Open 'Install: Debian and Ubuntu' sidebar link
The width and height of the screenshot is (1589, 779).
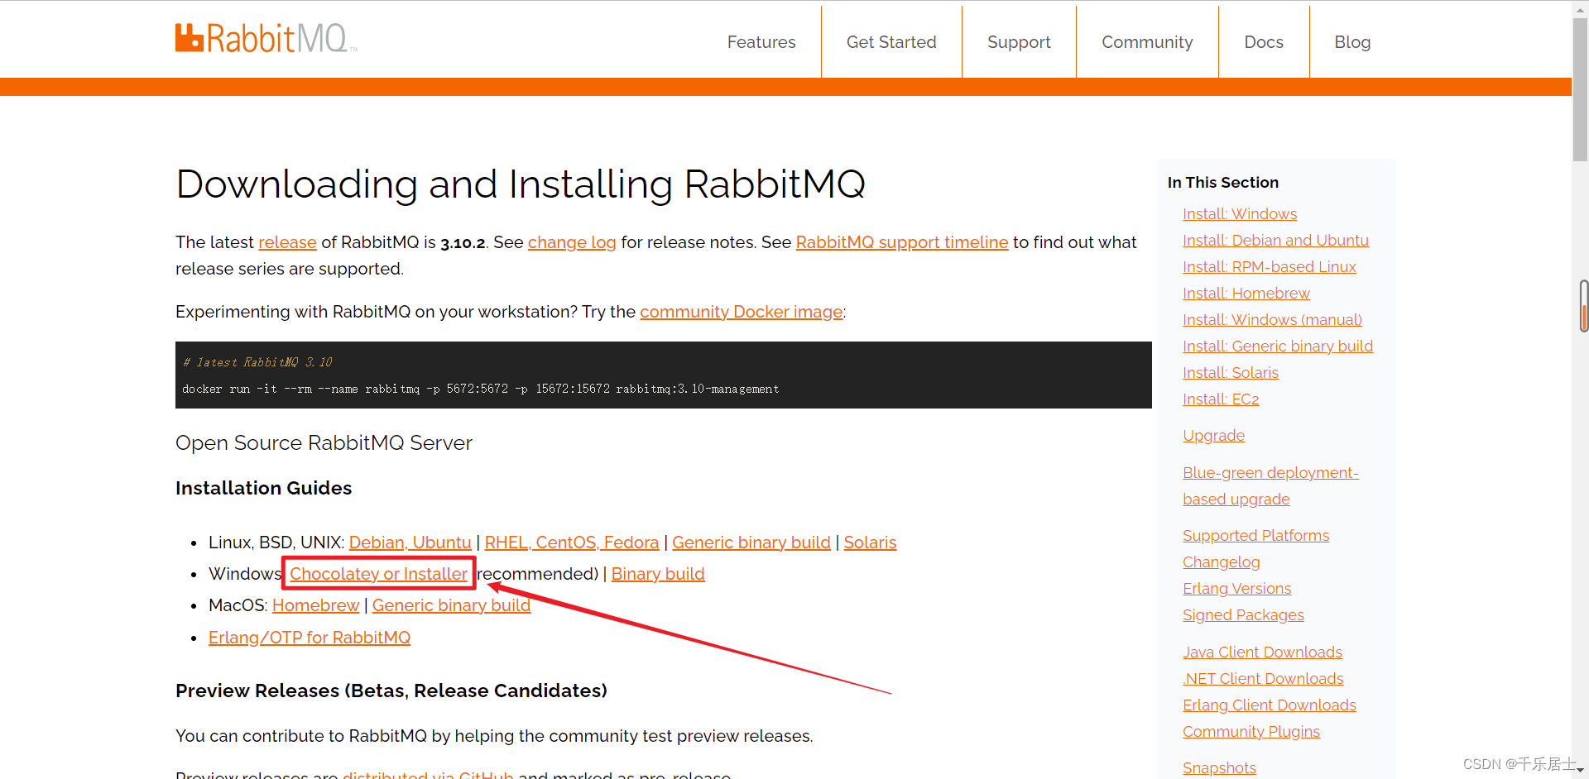[1275, 241]
